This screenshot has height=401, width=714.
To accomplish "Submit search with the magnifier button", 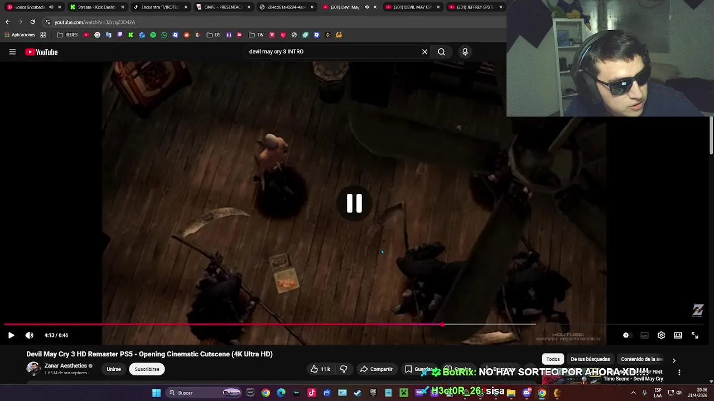I will 441,52.
